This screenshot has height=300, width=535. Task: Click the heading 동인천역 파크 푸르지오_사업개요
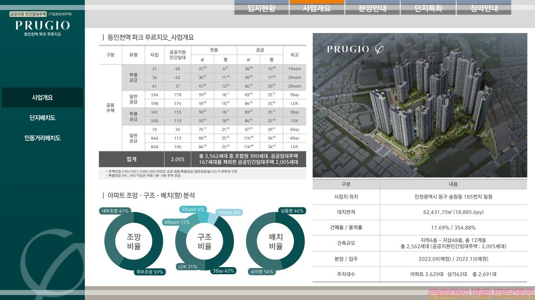[x=150, y=37]
